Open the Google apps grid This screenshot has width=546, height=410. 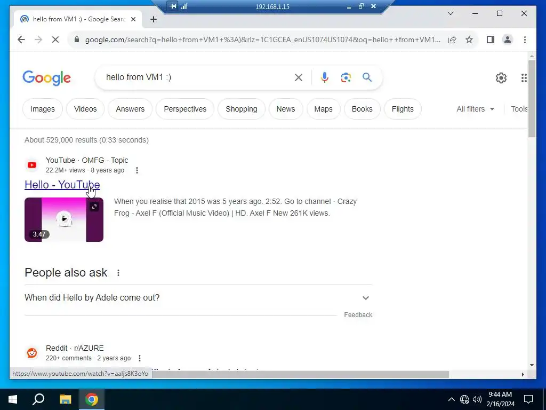click(524, 78)
